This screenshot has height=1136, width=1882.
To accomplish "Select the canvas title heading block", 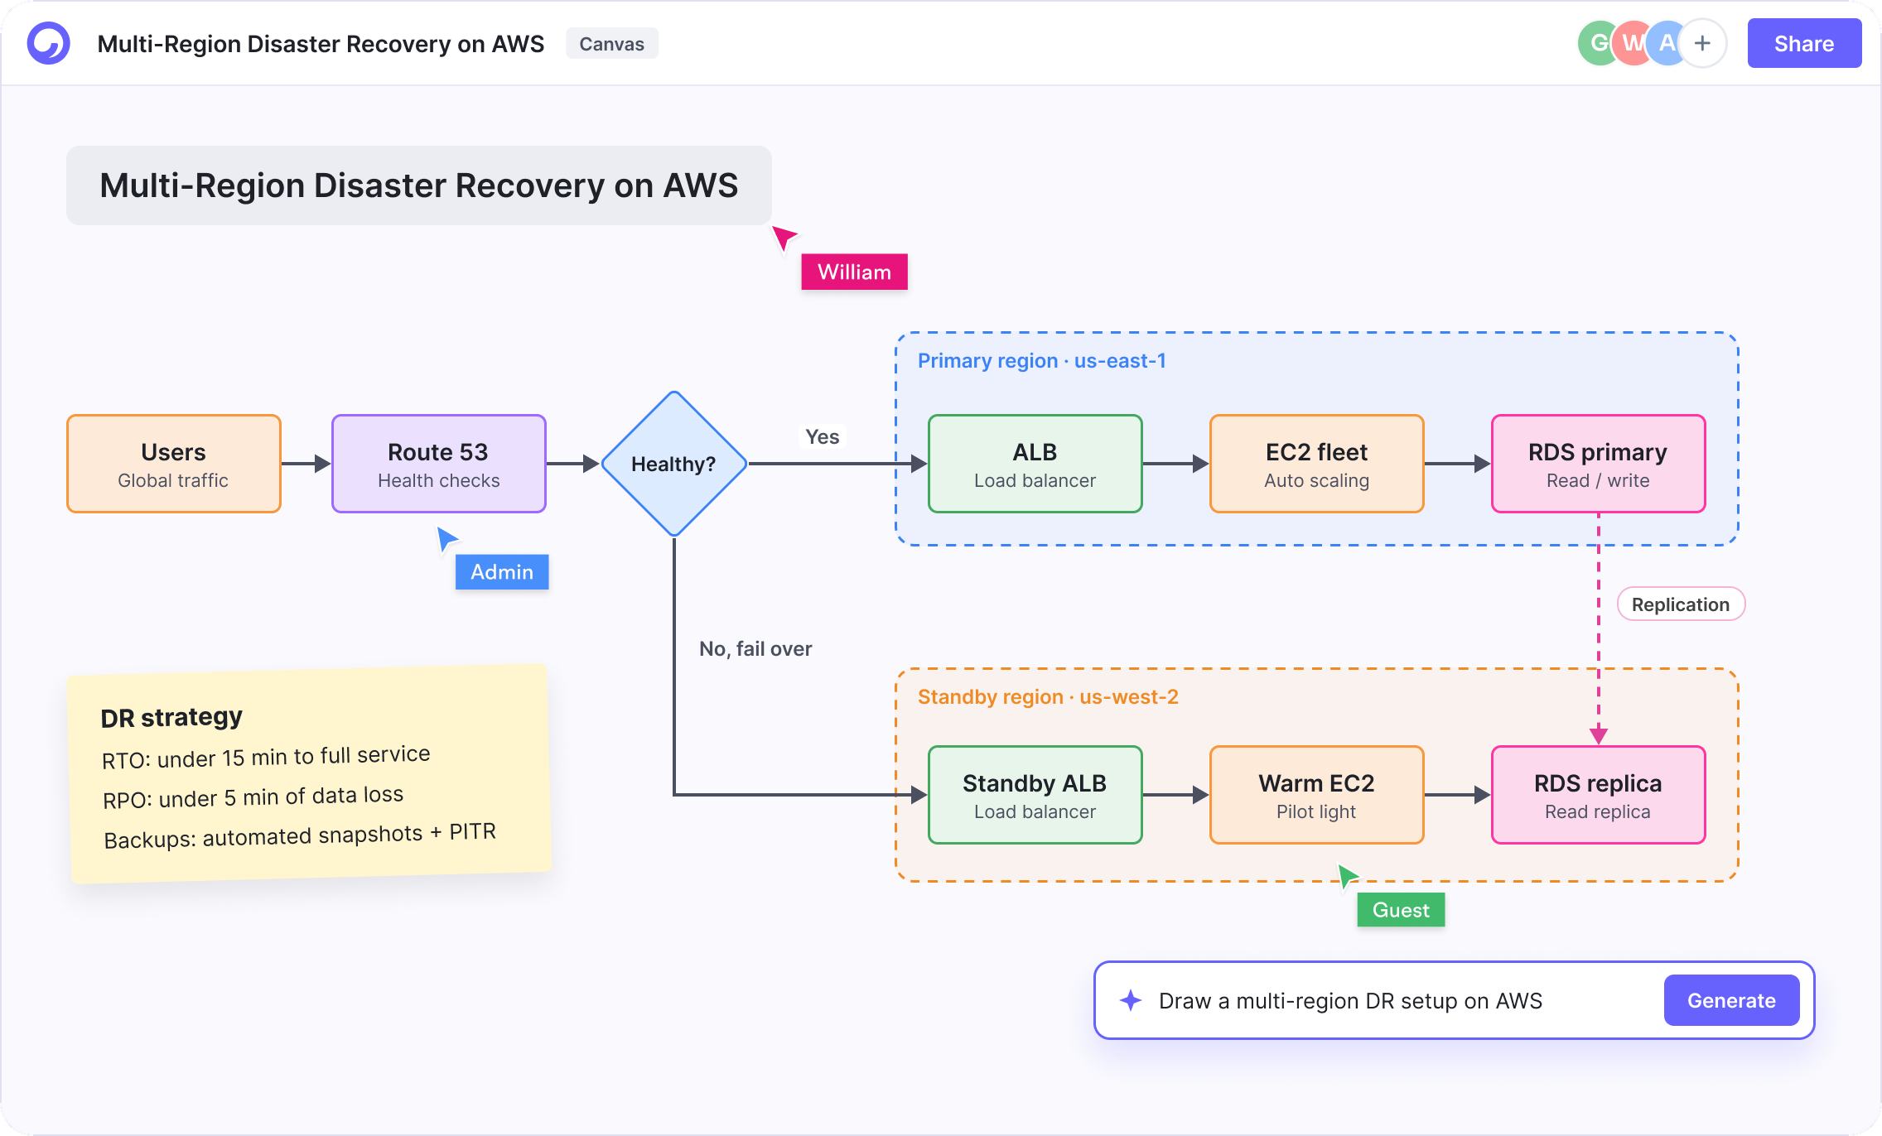I will pyautogui.click(x=419, y=185).
